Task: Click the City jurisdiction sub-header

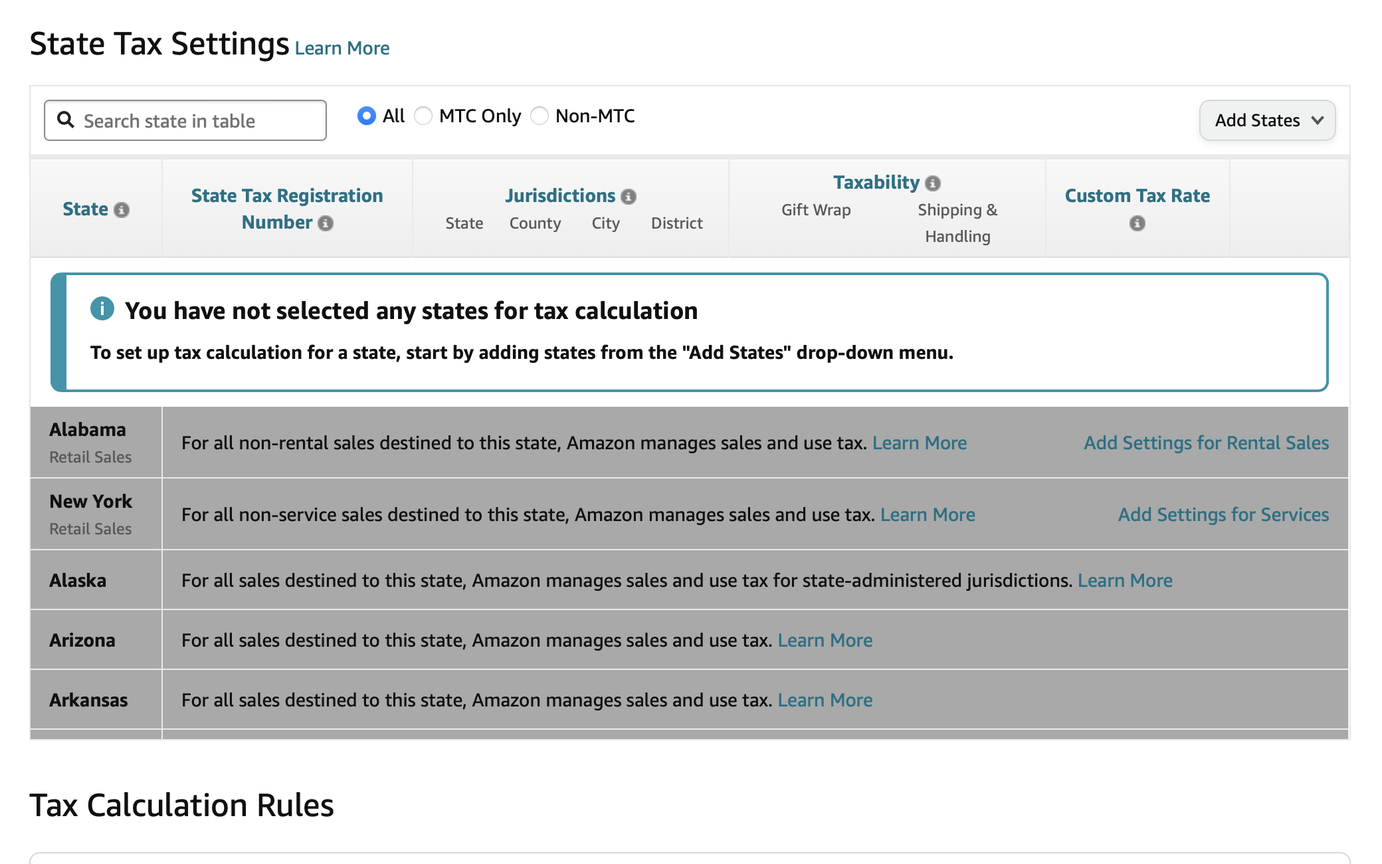Action: (x=606, y=223)
